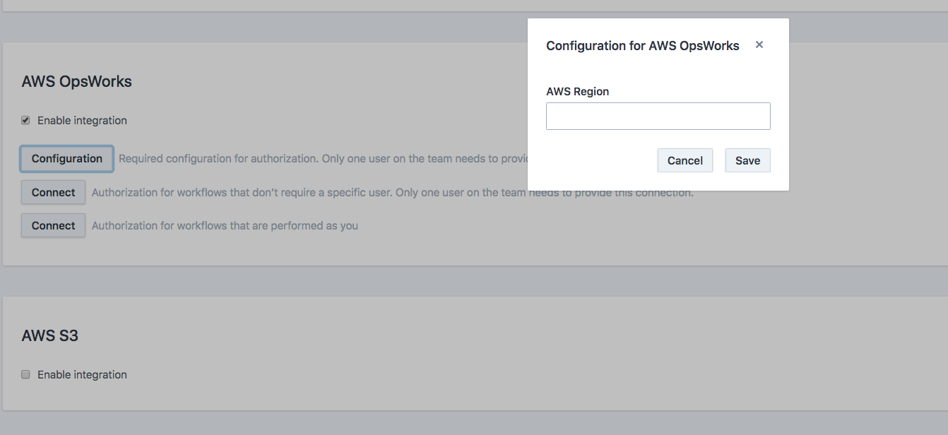The width and height of the screenshot is (948, 435).
Task: Check the AWS S3 Enable integration checkbox
Action: 25,374
